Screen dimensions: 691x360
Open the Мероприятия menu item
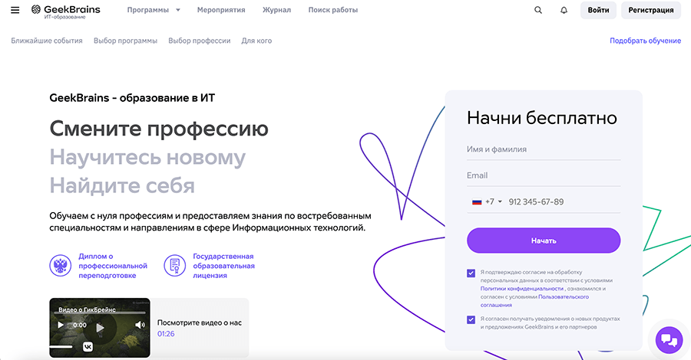click(221, 10)
